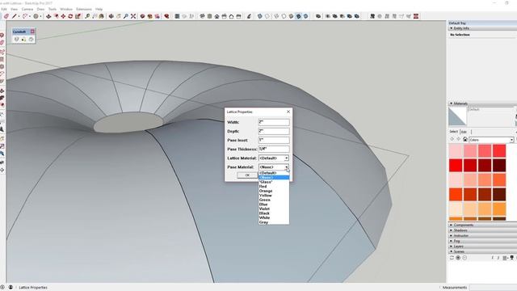Image resolution: width=517 pixels, height=291 pixels.
Task: Click the Update Scene refresh icon
Action: [452, 258]
